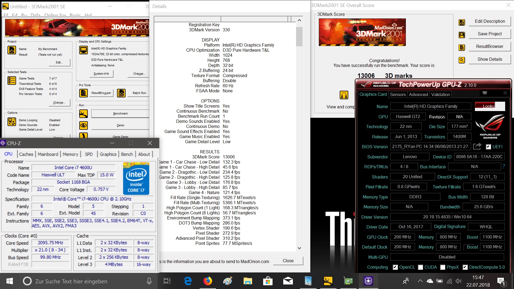Click the Show Details magnifier icon

(x=462, y=60)
